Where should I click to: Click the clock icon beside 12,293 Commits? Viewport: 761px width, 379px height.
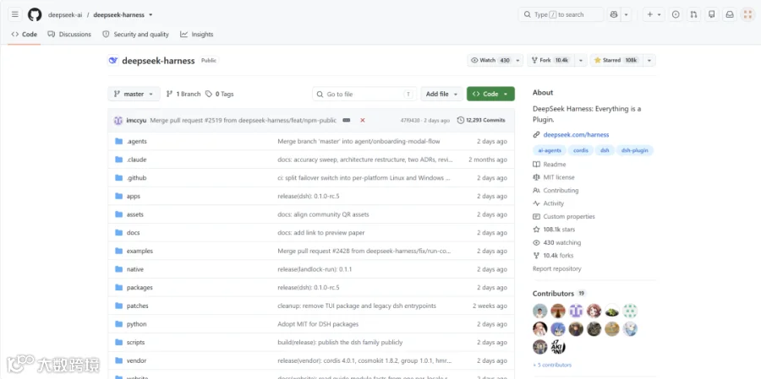[461, 120]
